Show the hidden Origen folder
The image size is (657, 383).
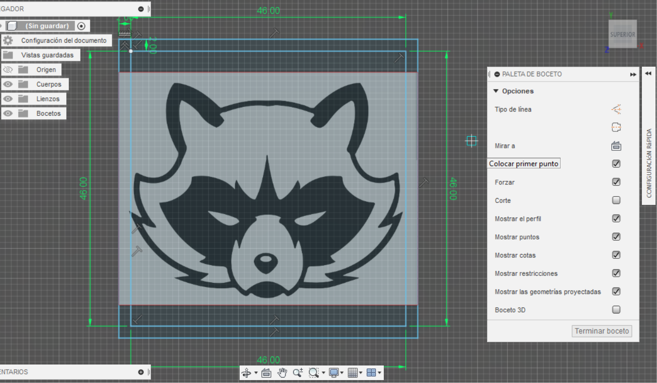8,70
